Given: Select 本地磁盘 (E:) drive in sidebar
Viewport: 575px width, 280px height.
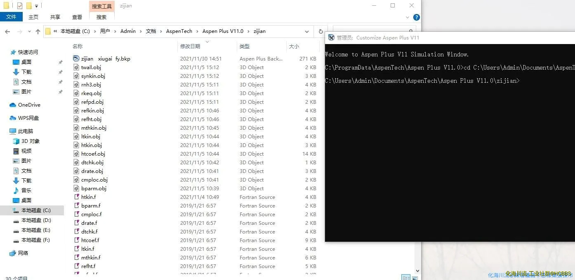Looking at the screenshot, I should pos(36,230).
